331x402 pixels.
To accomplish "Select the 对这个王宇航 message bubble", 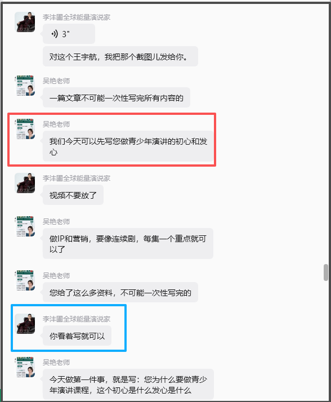I will pos(120,56).
